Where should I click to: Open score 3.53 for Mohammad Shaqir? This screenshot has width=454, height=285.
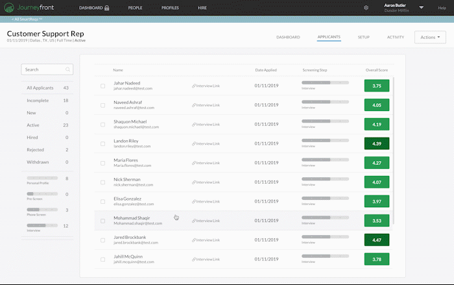tap(377, 221)
